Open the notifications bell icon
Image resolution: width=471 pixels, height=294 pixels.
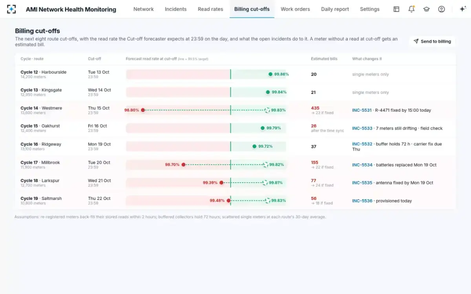(411, 9)
